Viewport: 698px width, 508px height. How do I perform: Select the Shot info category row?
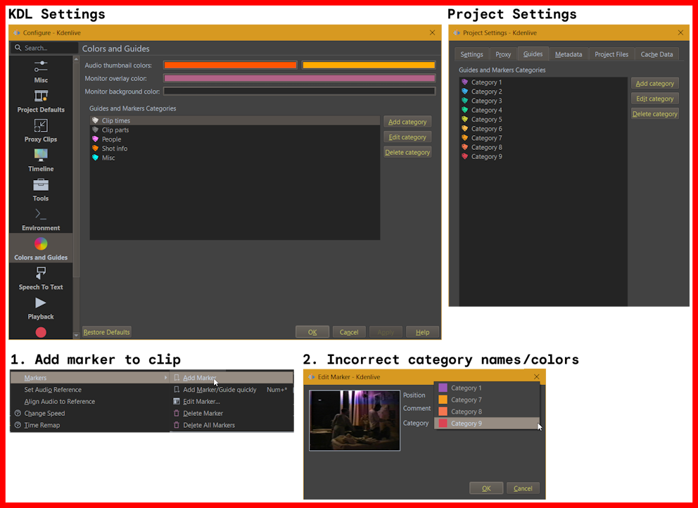(235, 148)
